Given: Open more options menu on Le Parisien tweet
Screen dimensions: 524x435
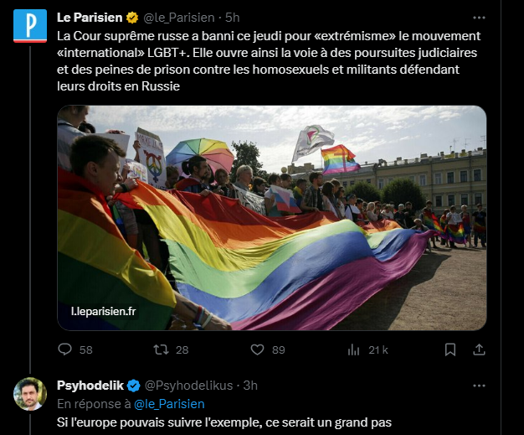Looking at the screenshot, I should [x=479, y=18].
